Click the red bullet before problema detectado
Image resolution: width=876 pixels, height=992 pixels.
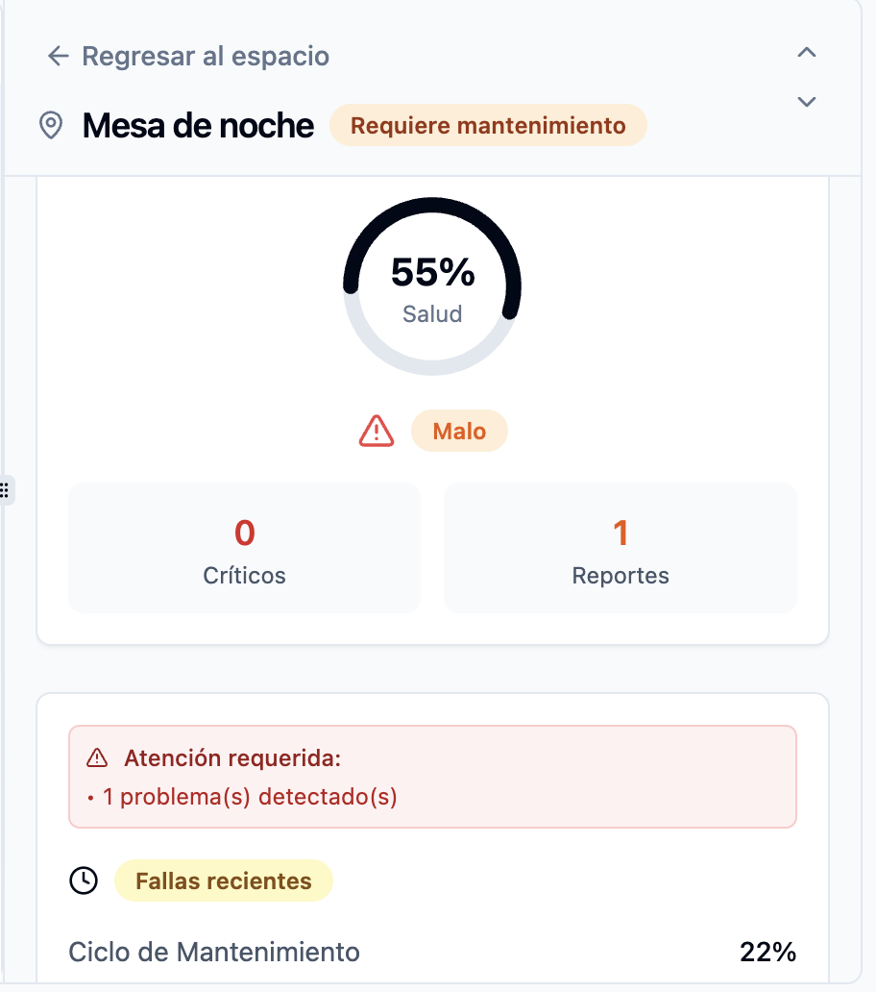point(89,796)
